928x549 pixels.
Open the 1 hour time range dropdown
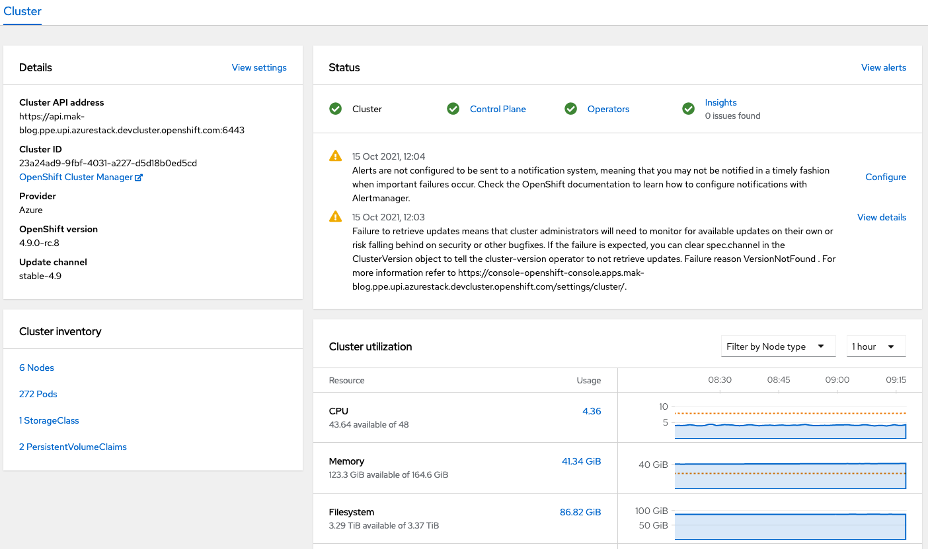point(876,346)
